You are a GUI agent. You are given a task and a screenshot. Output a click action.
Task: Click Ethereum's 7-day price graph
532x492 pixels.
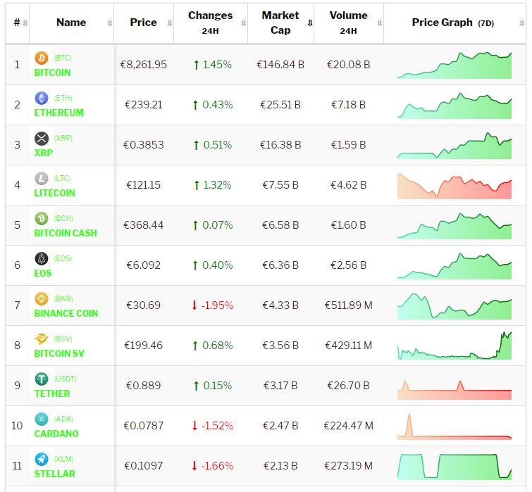tap(454, 106)
